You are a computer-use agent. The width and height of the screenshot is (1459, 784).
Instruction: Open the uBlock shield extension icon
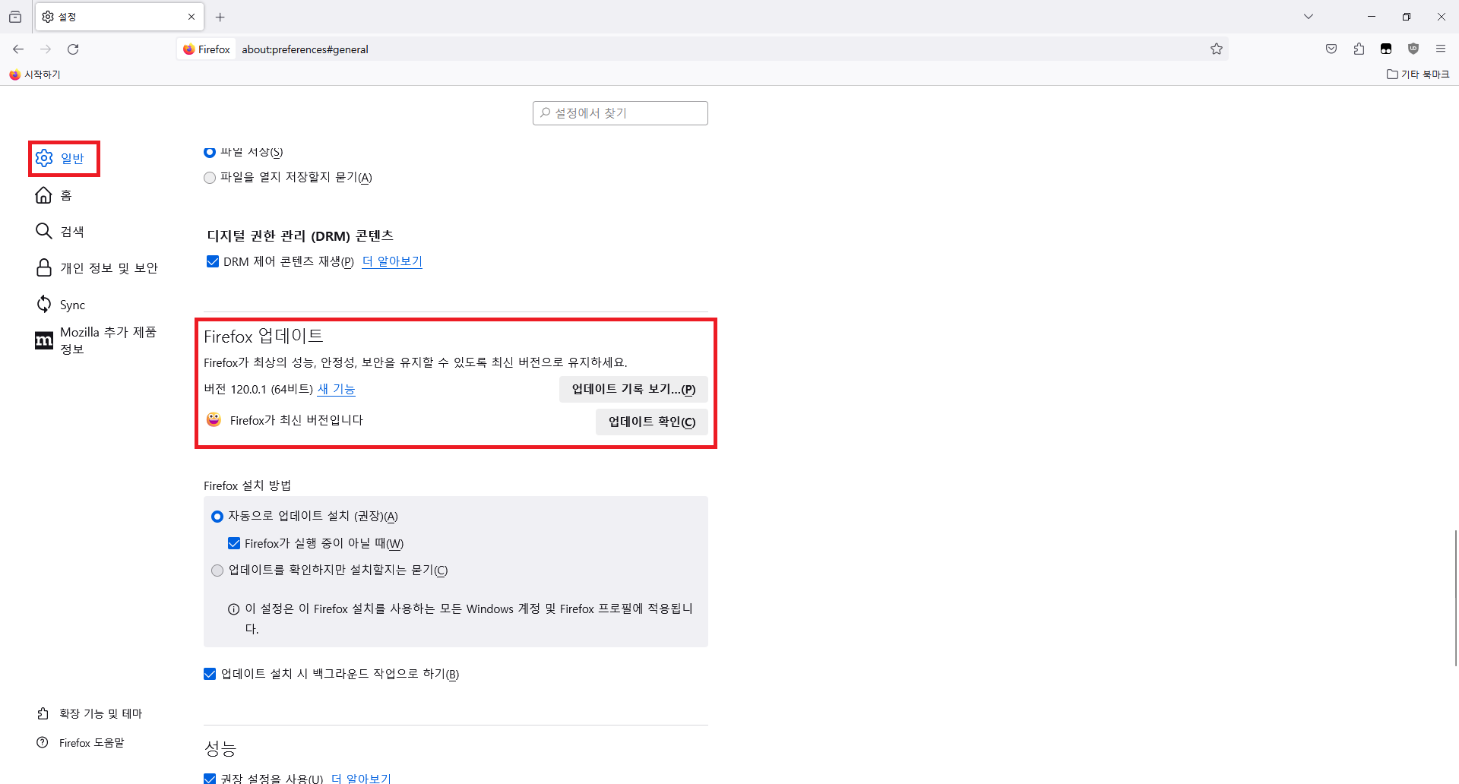(1413, 49)
